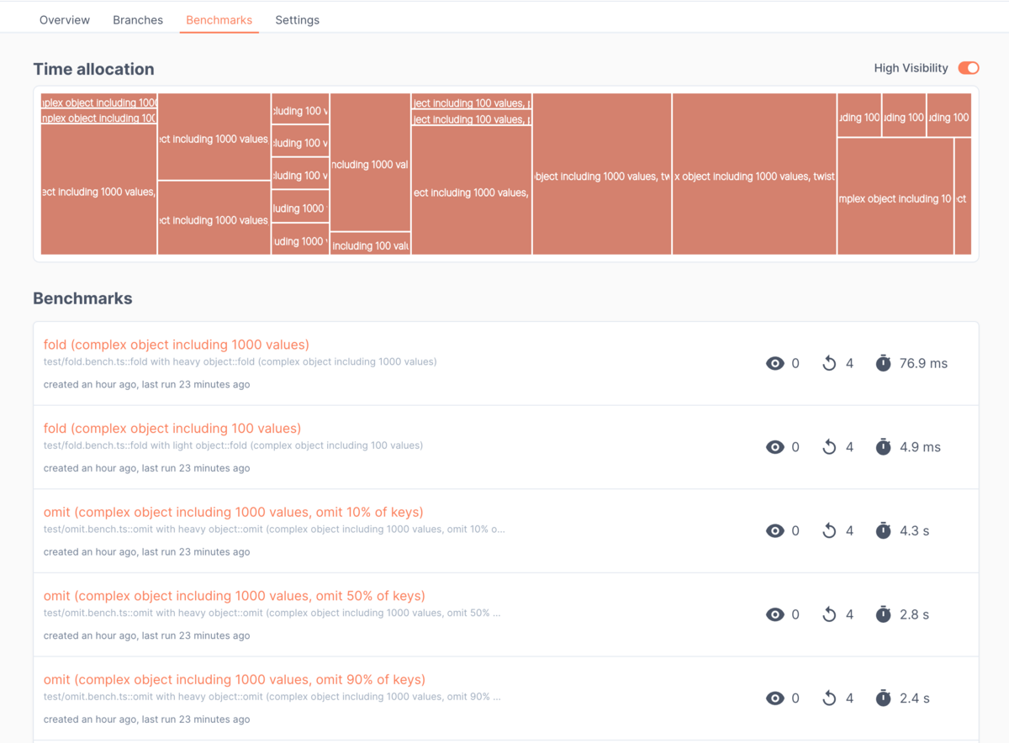Click the rerun arrow icon on fold 100 values row
This screenshot has height=743, width=1009.
[829, 447]
